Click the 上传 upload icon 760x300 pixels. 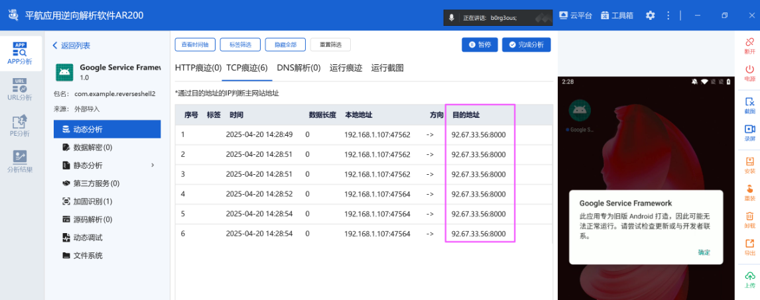tap(749, 279)
